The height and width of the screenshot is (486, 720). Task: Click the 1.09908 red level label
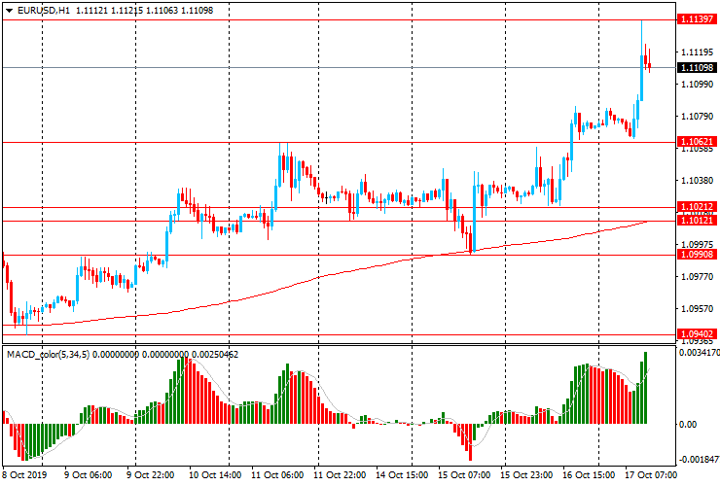pyautogui.click(x=697, y=255)
